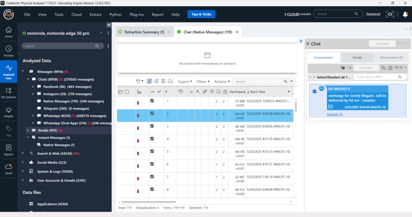This screenshot has height=217, width=412.
Task: Expand the Social Media (223) node
Action: pos(23,162)
